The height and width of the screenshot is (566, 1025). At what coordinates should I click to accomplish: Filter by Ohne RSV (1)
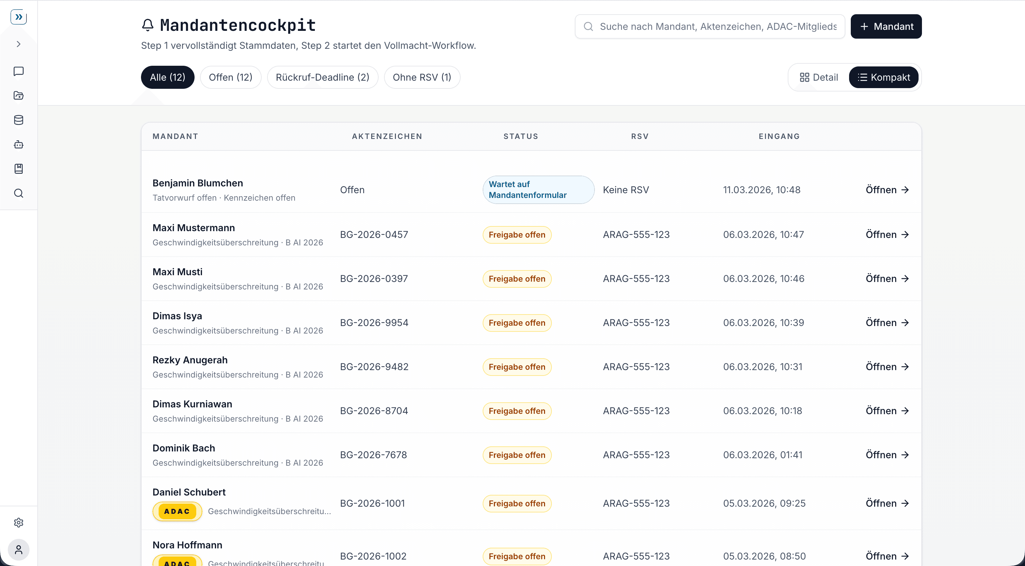(422, 77)
